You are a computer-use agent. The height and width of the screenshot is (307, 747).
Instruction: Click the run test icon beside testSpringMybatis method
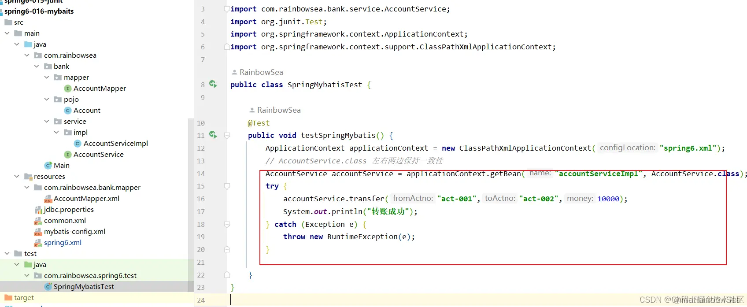213,135
